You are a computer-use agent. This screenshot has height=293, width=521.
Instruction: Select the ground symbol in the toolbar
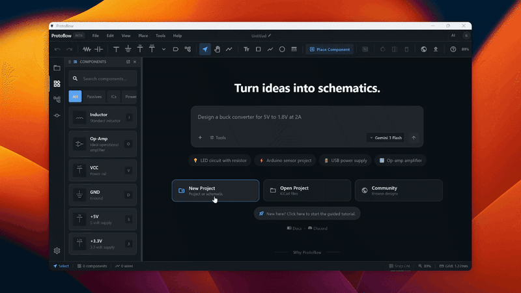pos(128,49)
